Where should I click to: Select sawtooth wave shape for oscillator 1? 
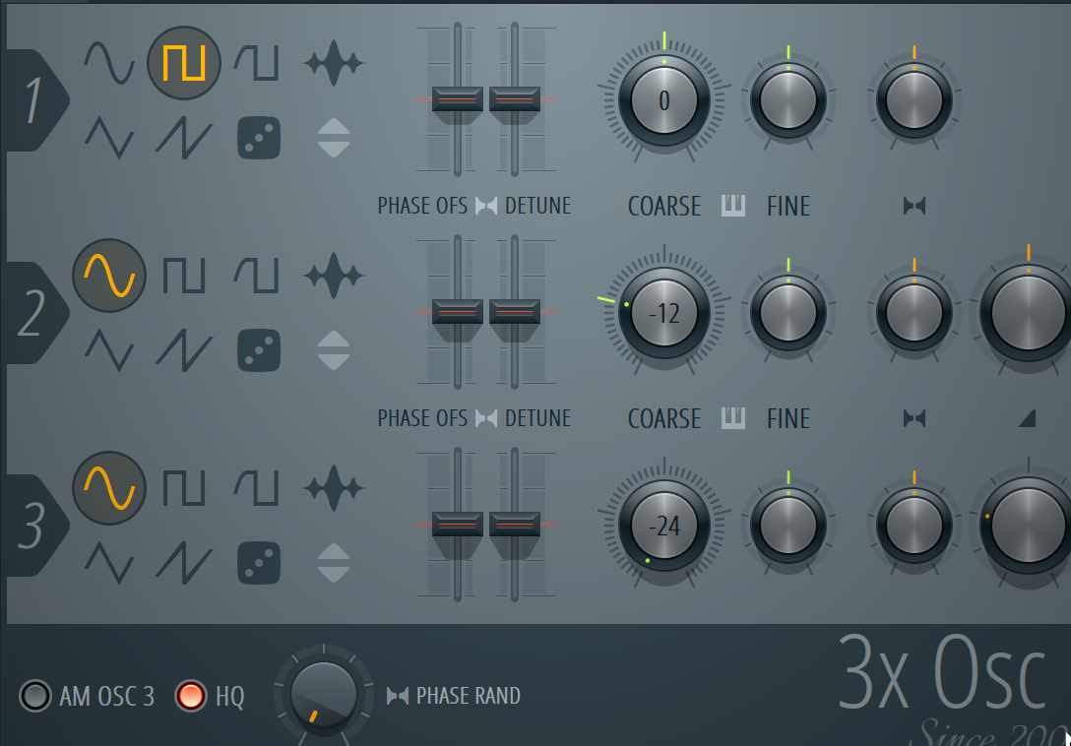tap(184, 138)
